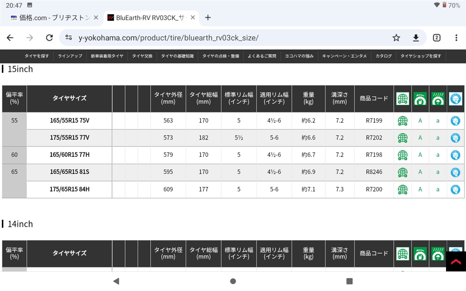This screenshot has width=466, height=291.
Task: Open a new tab with plus button
Action: point(208,18)
